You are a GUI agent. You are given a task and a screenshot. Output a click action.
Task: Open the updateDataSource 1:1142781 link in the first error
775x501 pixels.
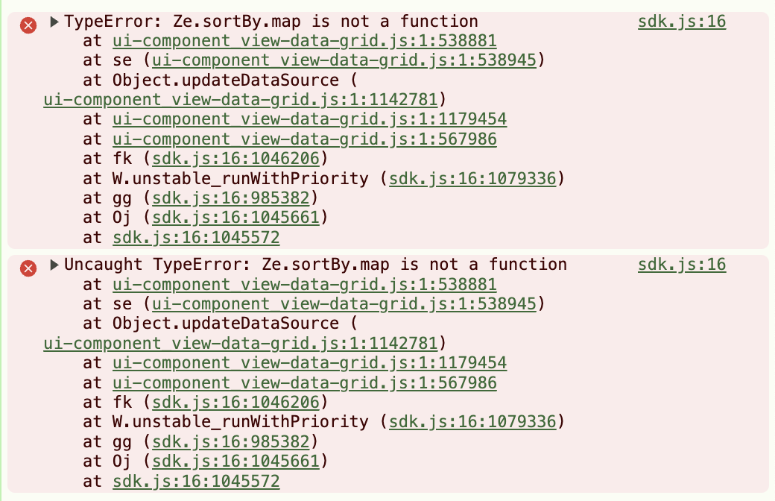241,100
